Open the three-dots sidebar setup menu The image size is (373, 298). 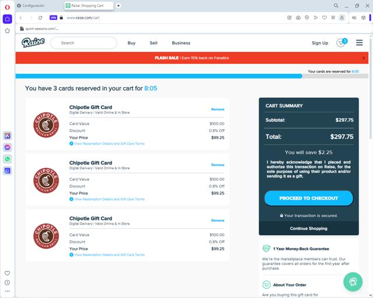click(8, 291)
